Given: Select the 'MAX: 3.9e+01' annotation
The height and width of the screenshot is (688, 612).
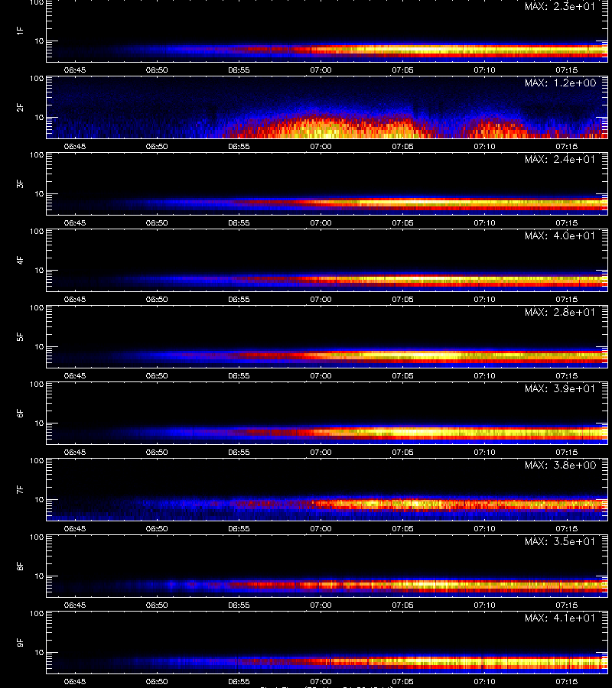Looking at the screenshot, I should (560, 388).
